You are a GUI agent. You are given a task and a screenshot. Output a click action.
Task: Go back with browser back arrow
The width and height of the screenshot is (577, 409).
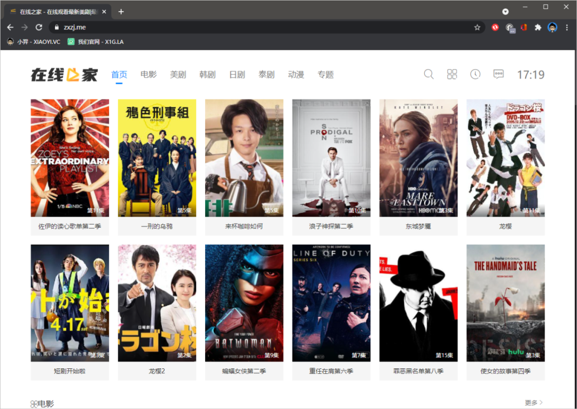[10, 27]
